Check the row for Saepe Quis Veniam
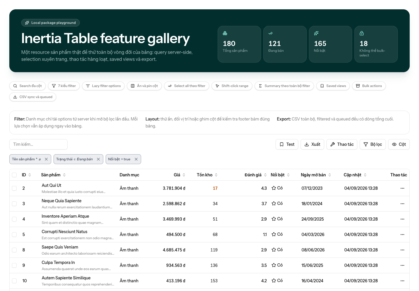Viewport: 419px width, 291px height. pyautogui.click(x=14, y=250)
